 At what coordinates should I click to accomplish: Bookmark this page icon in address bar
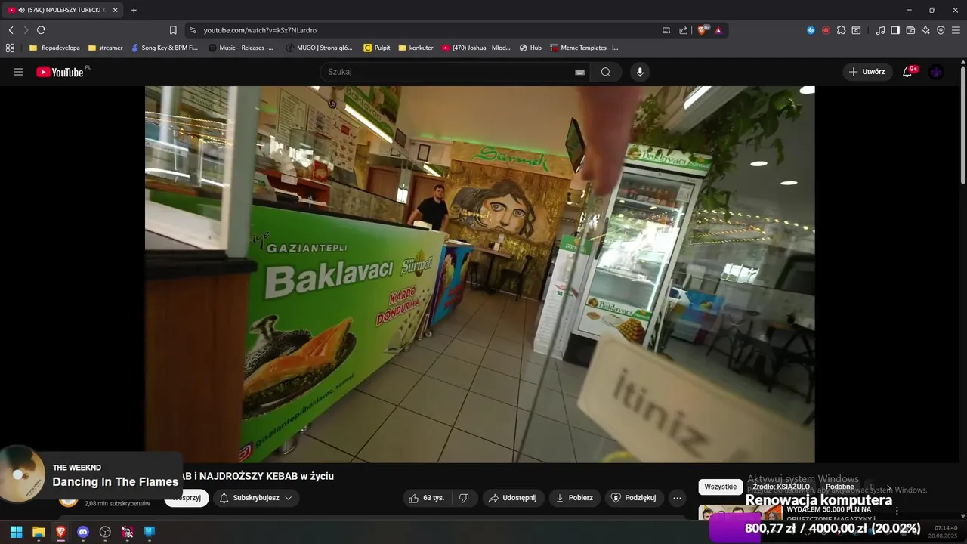click(173, 30)
